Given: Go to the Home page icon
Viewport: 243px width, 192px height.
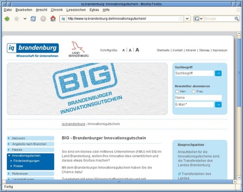Looking at the screenshot, I should [x=53, y=18].
